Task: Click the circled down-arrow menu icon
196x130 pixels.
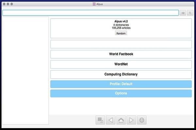Action: pyautogui.click(x=142, y=120)
